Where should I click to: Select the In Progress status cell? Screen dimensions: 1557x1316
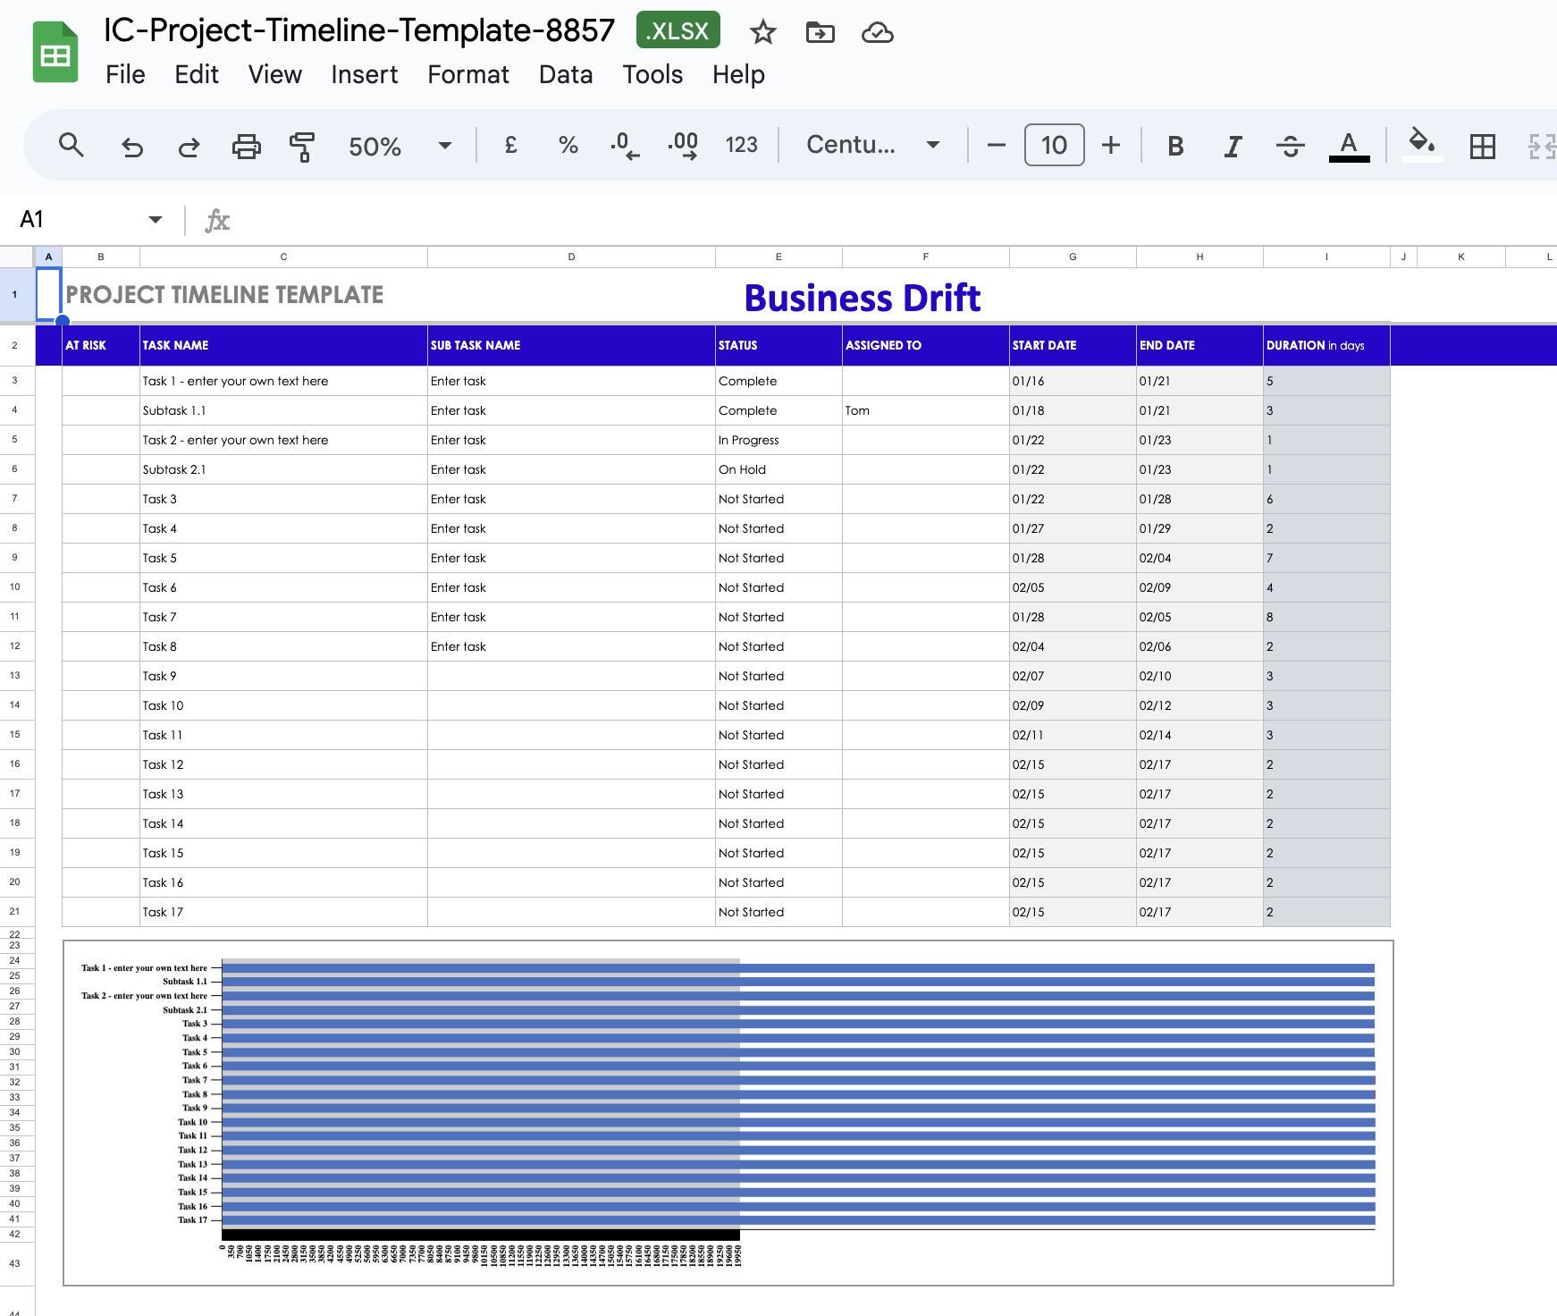point(778,440)
